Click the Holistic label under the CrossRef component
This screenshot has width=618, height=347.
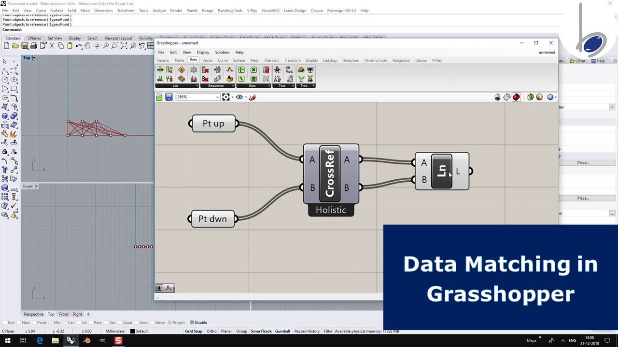(x=331, y=210)
